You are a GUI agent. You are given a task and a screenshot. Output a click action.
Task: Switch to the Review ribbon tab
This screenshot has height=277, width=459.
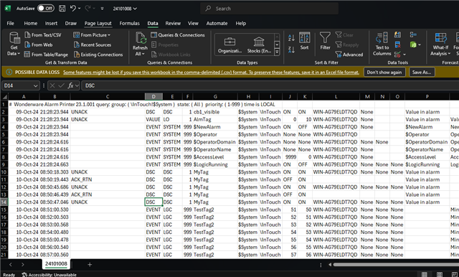point(173,23)
